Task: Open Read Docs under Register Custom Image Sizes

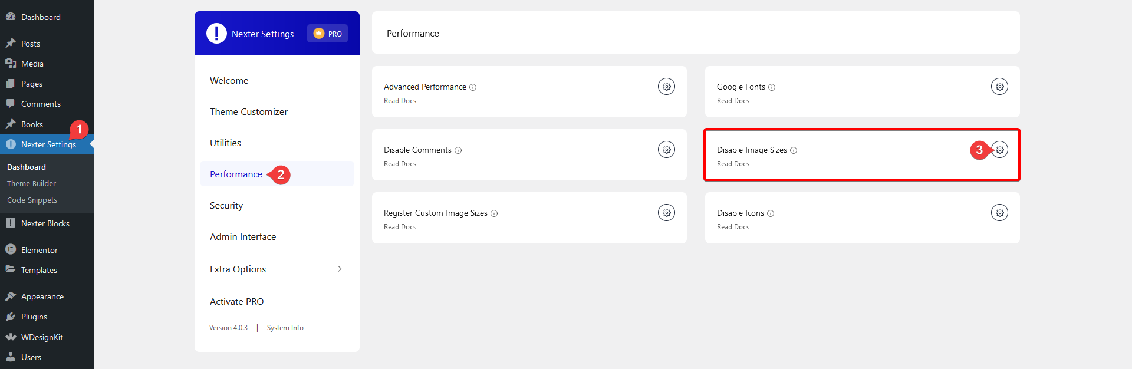Action: pyautogui.click(x=400, y=227)
